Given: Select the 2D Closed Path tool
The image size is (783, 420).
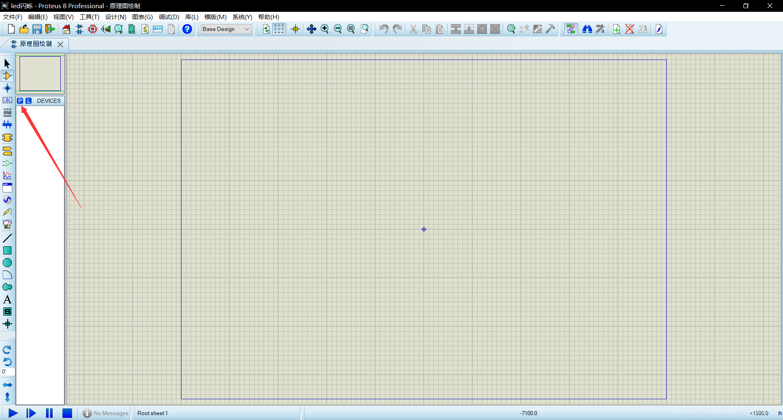Looking at the screenshot, I should click(7, 287).
